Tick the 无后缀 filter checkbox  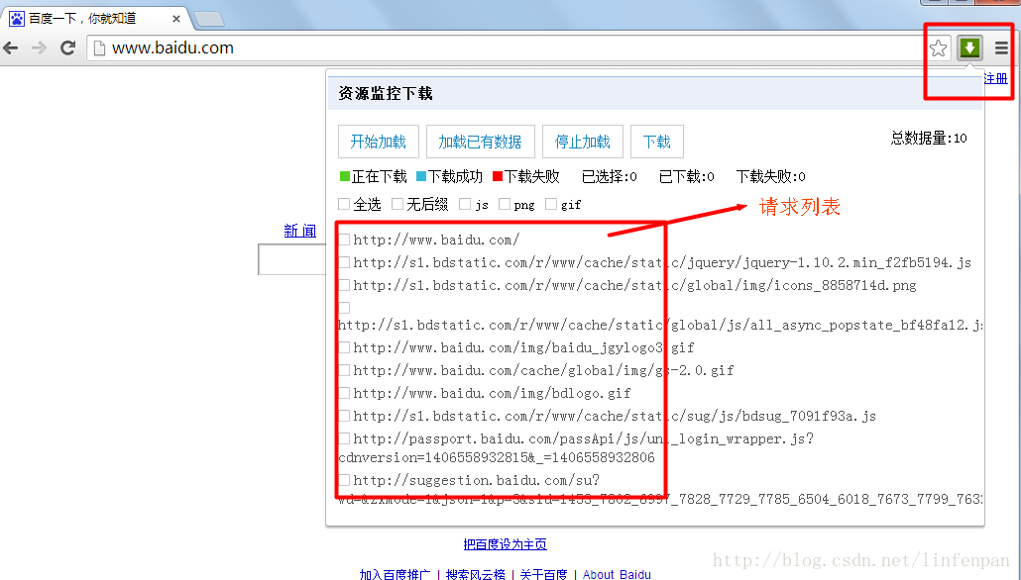(397, 204)
